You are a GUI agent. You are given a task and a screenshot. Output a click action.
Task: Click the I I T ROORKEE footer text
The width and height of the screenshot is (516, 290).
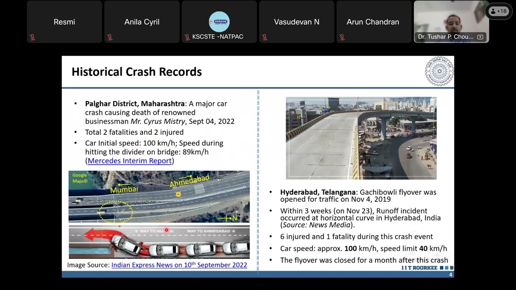pos(419,268)
